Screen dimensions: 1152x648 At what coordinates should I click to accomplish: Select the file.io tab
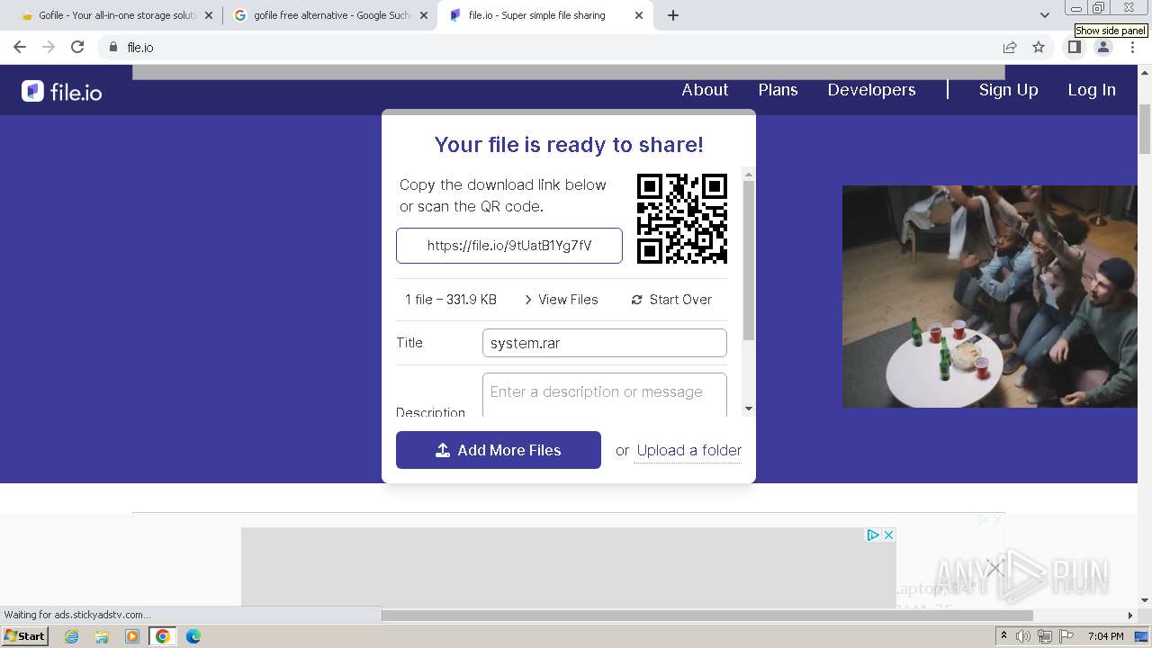[545, 15]
